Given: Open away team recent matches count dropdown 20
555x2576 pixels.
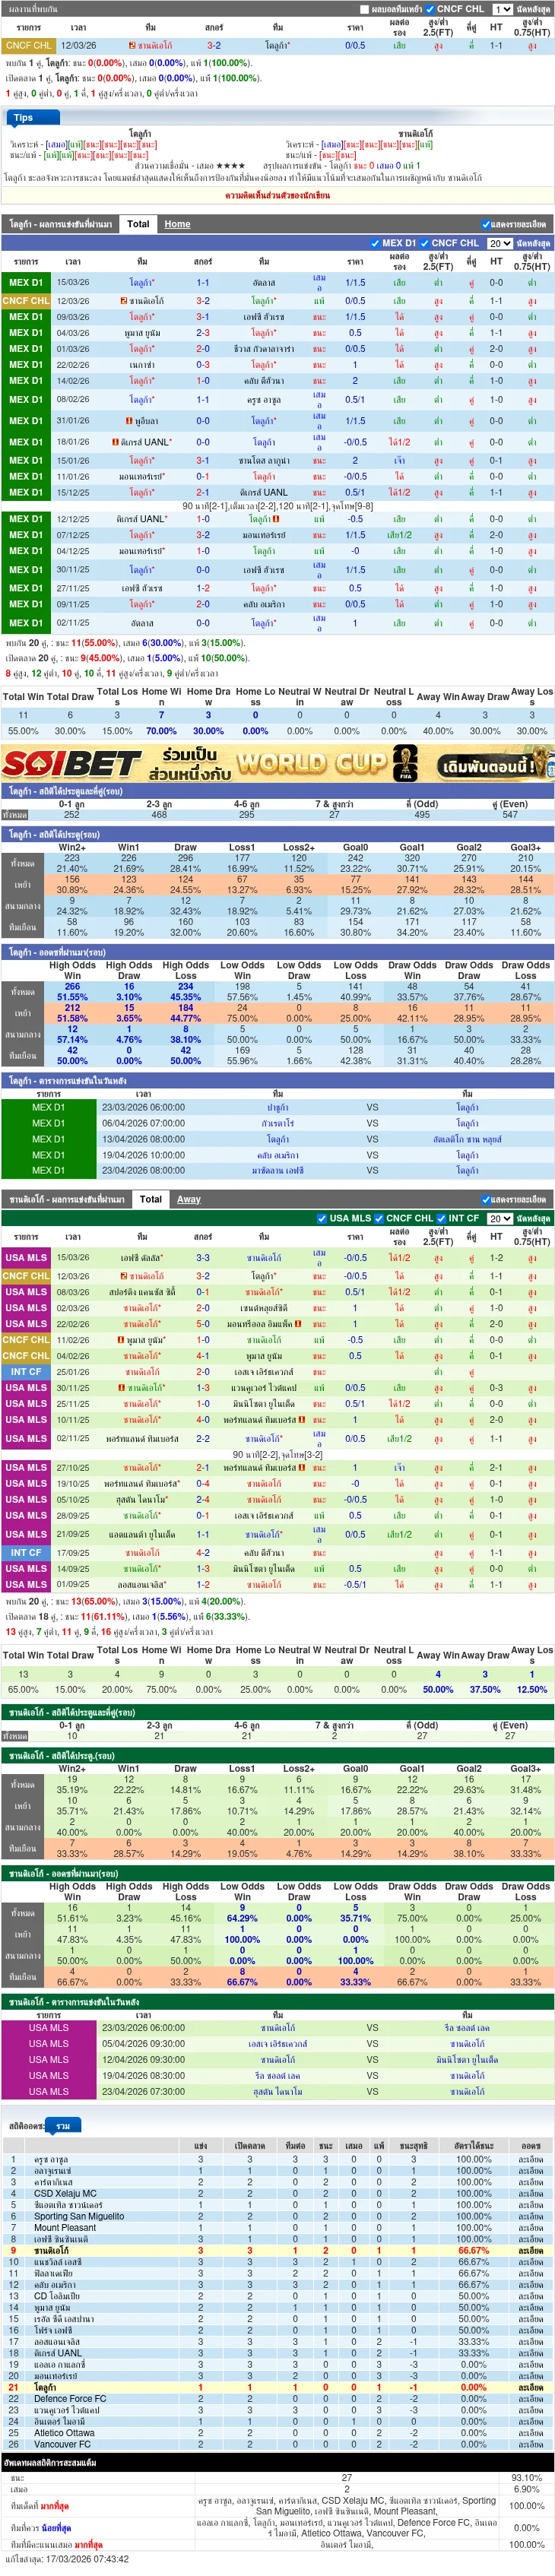Looking at the screenshot, I should 500,1218.
